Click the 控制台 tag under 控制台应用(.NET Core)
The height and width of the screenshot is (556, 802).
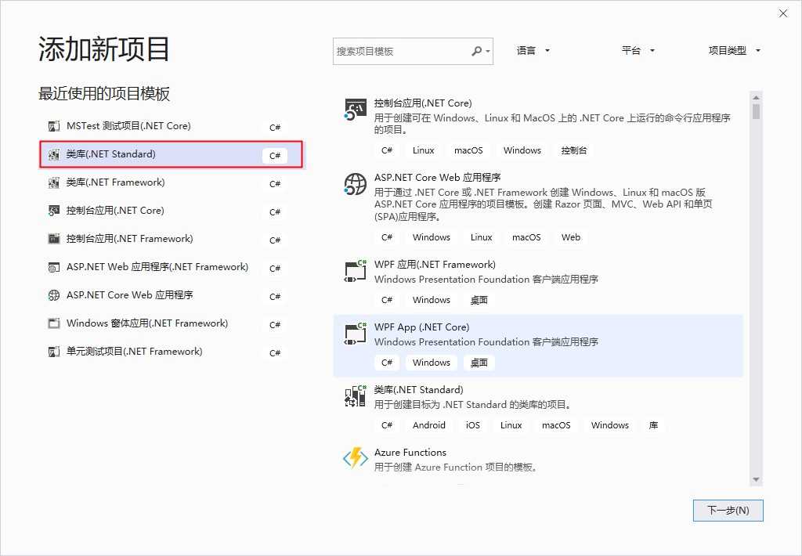tap(574, 150)
